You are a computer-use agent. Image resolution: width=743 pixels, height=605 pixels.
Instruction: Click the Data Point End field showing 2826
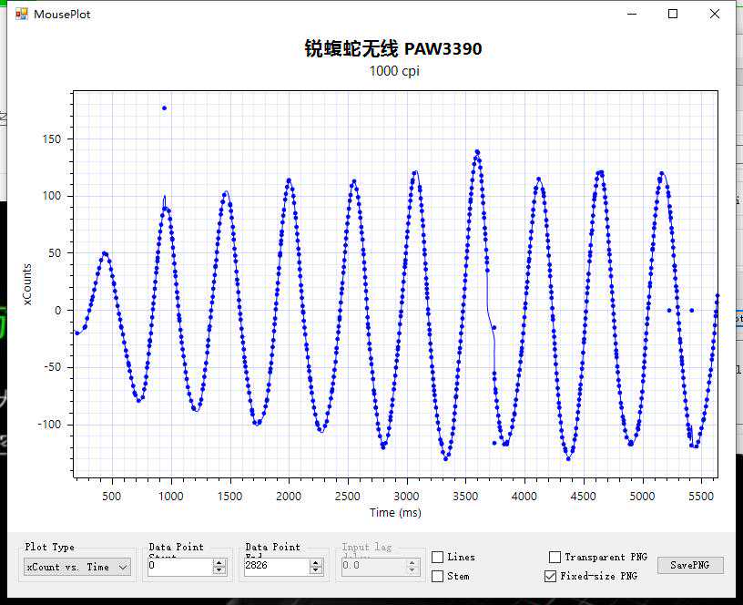[x=276, y=567]
